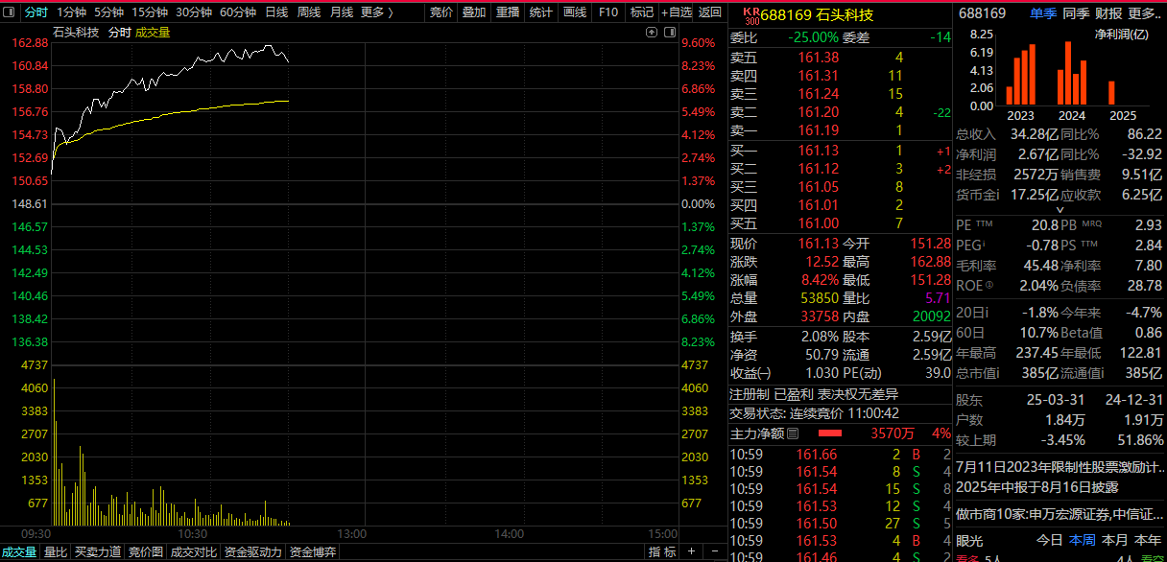Click the 主力净额 3570万 row
Viewport: 1167px width, 562px height.
coord(840,433)
